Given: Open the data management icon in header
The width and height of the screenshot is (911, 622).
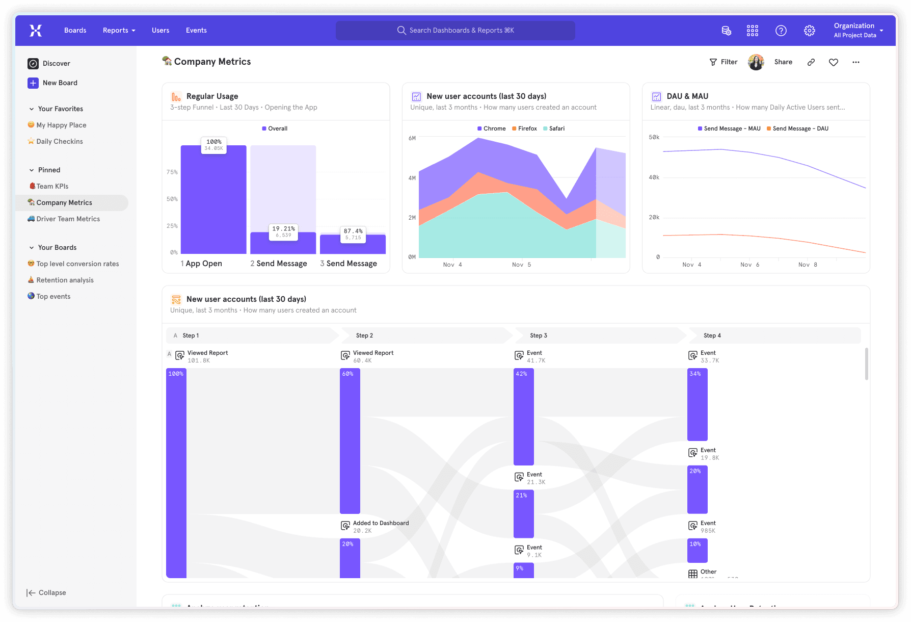Looking at the screenshot, I should pos(727,31).
